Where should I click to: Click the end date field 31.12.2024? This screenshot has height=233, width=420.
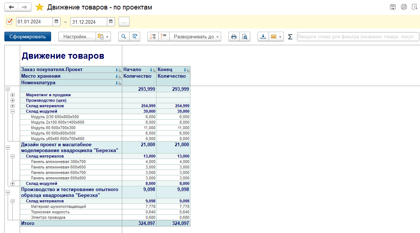(88, 22)
